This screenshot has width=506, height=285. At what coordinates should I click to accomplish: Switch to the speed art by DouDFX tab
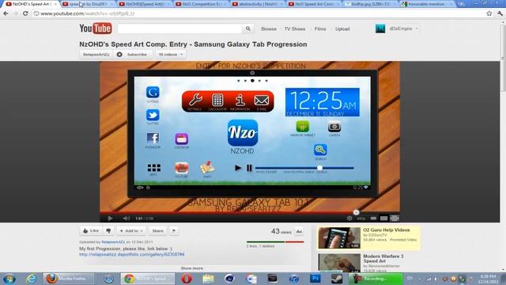[88, 4]
